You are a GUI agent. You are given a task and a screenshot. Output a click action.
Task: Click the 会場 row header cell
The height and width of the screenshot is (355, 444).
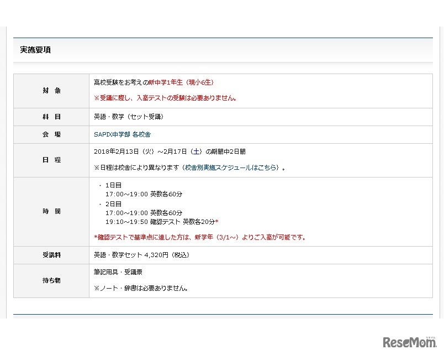(x=51, y=134)
